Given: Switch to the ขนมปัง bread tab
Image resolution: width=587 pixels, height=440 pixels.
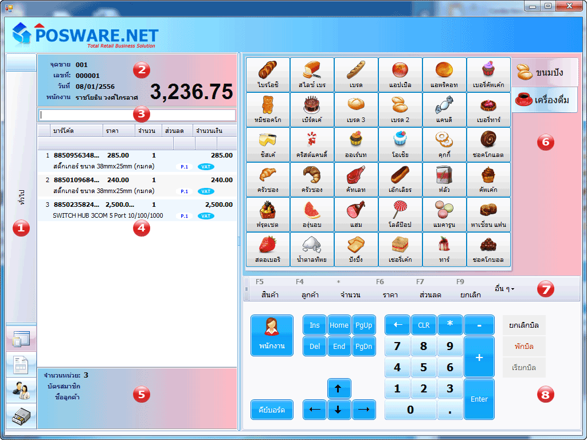Looking at the screenshot, I should 544,72.
